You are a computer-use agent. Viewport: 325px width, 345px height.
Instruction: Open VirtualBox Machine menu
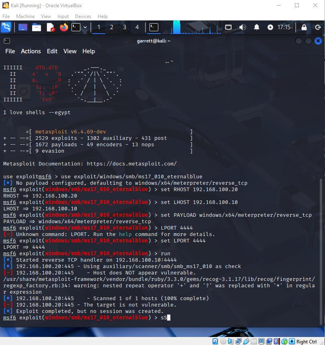pos(25,16)
